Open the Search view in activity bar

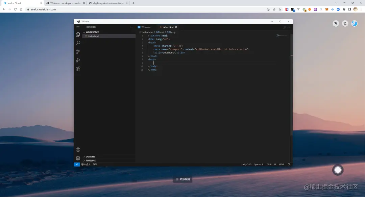pyautogui.click(x=78, y=43)
